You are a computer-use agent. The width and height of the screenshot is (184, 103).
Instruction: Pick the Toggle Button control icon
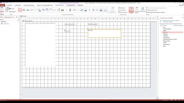(x=70, y=10)
